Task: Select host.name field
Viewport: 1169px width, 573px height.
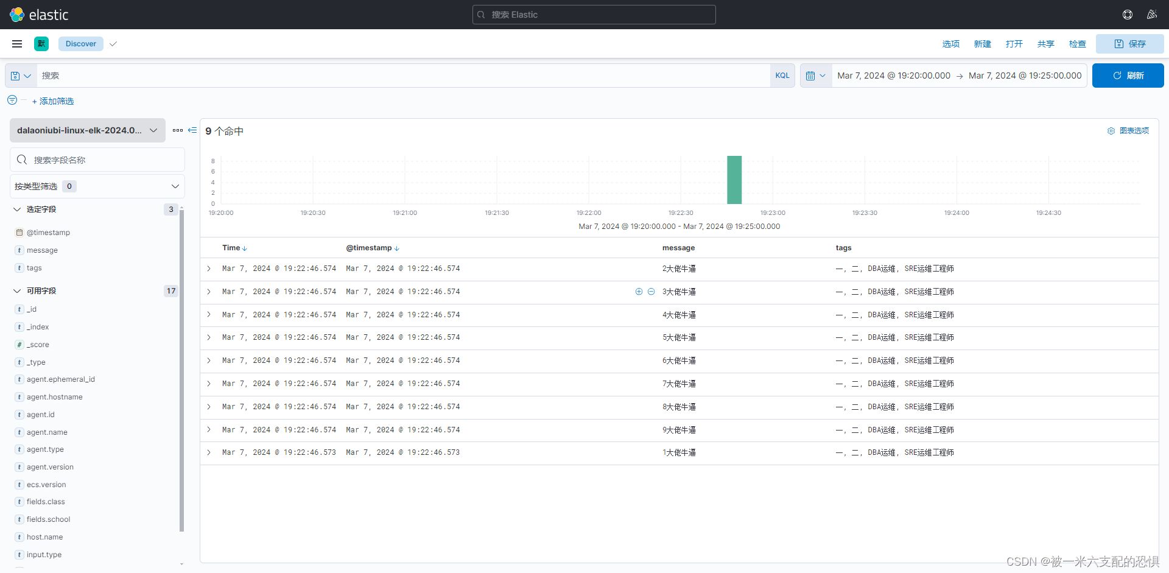Action: click(x=44, y=537)
